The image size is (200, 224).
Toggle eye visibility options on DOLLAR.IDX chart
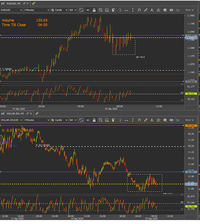[171, 120]
